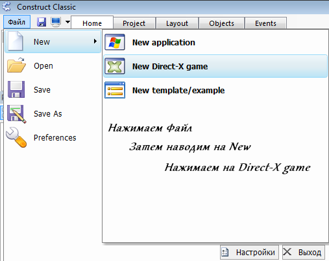329x261 pixels.
Task: Click the quick-access floppy save icon in title toolbar
Action: click(42, 22)
